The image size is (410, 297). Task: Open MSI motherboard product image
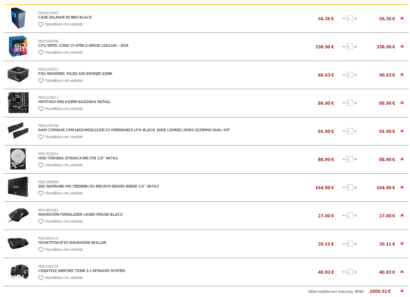[x=18, y=103]
